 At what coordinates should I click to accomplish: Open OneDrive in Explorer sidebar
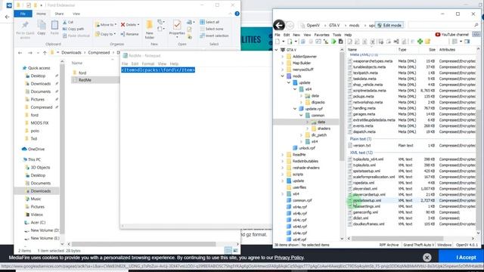click(36, 149)
